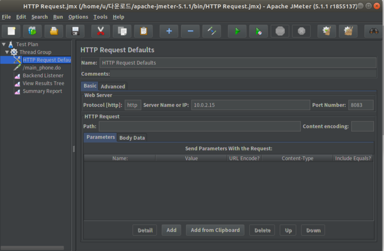Click the Open file folder icon
384x251 pixels.
(54, 31)
